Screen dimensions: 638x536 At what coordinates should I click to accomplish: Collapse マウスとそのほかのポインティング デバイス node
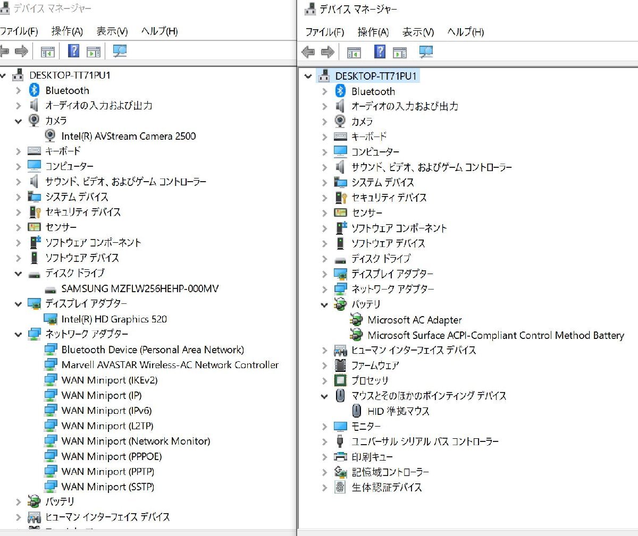point(324,396)
